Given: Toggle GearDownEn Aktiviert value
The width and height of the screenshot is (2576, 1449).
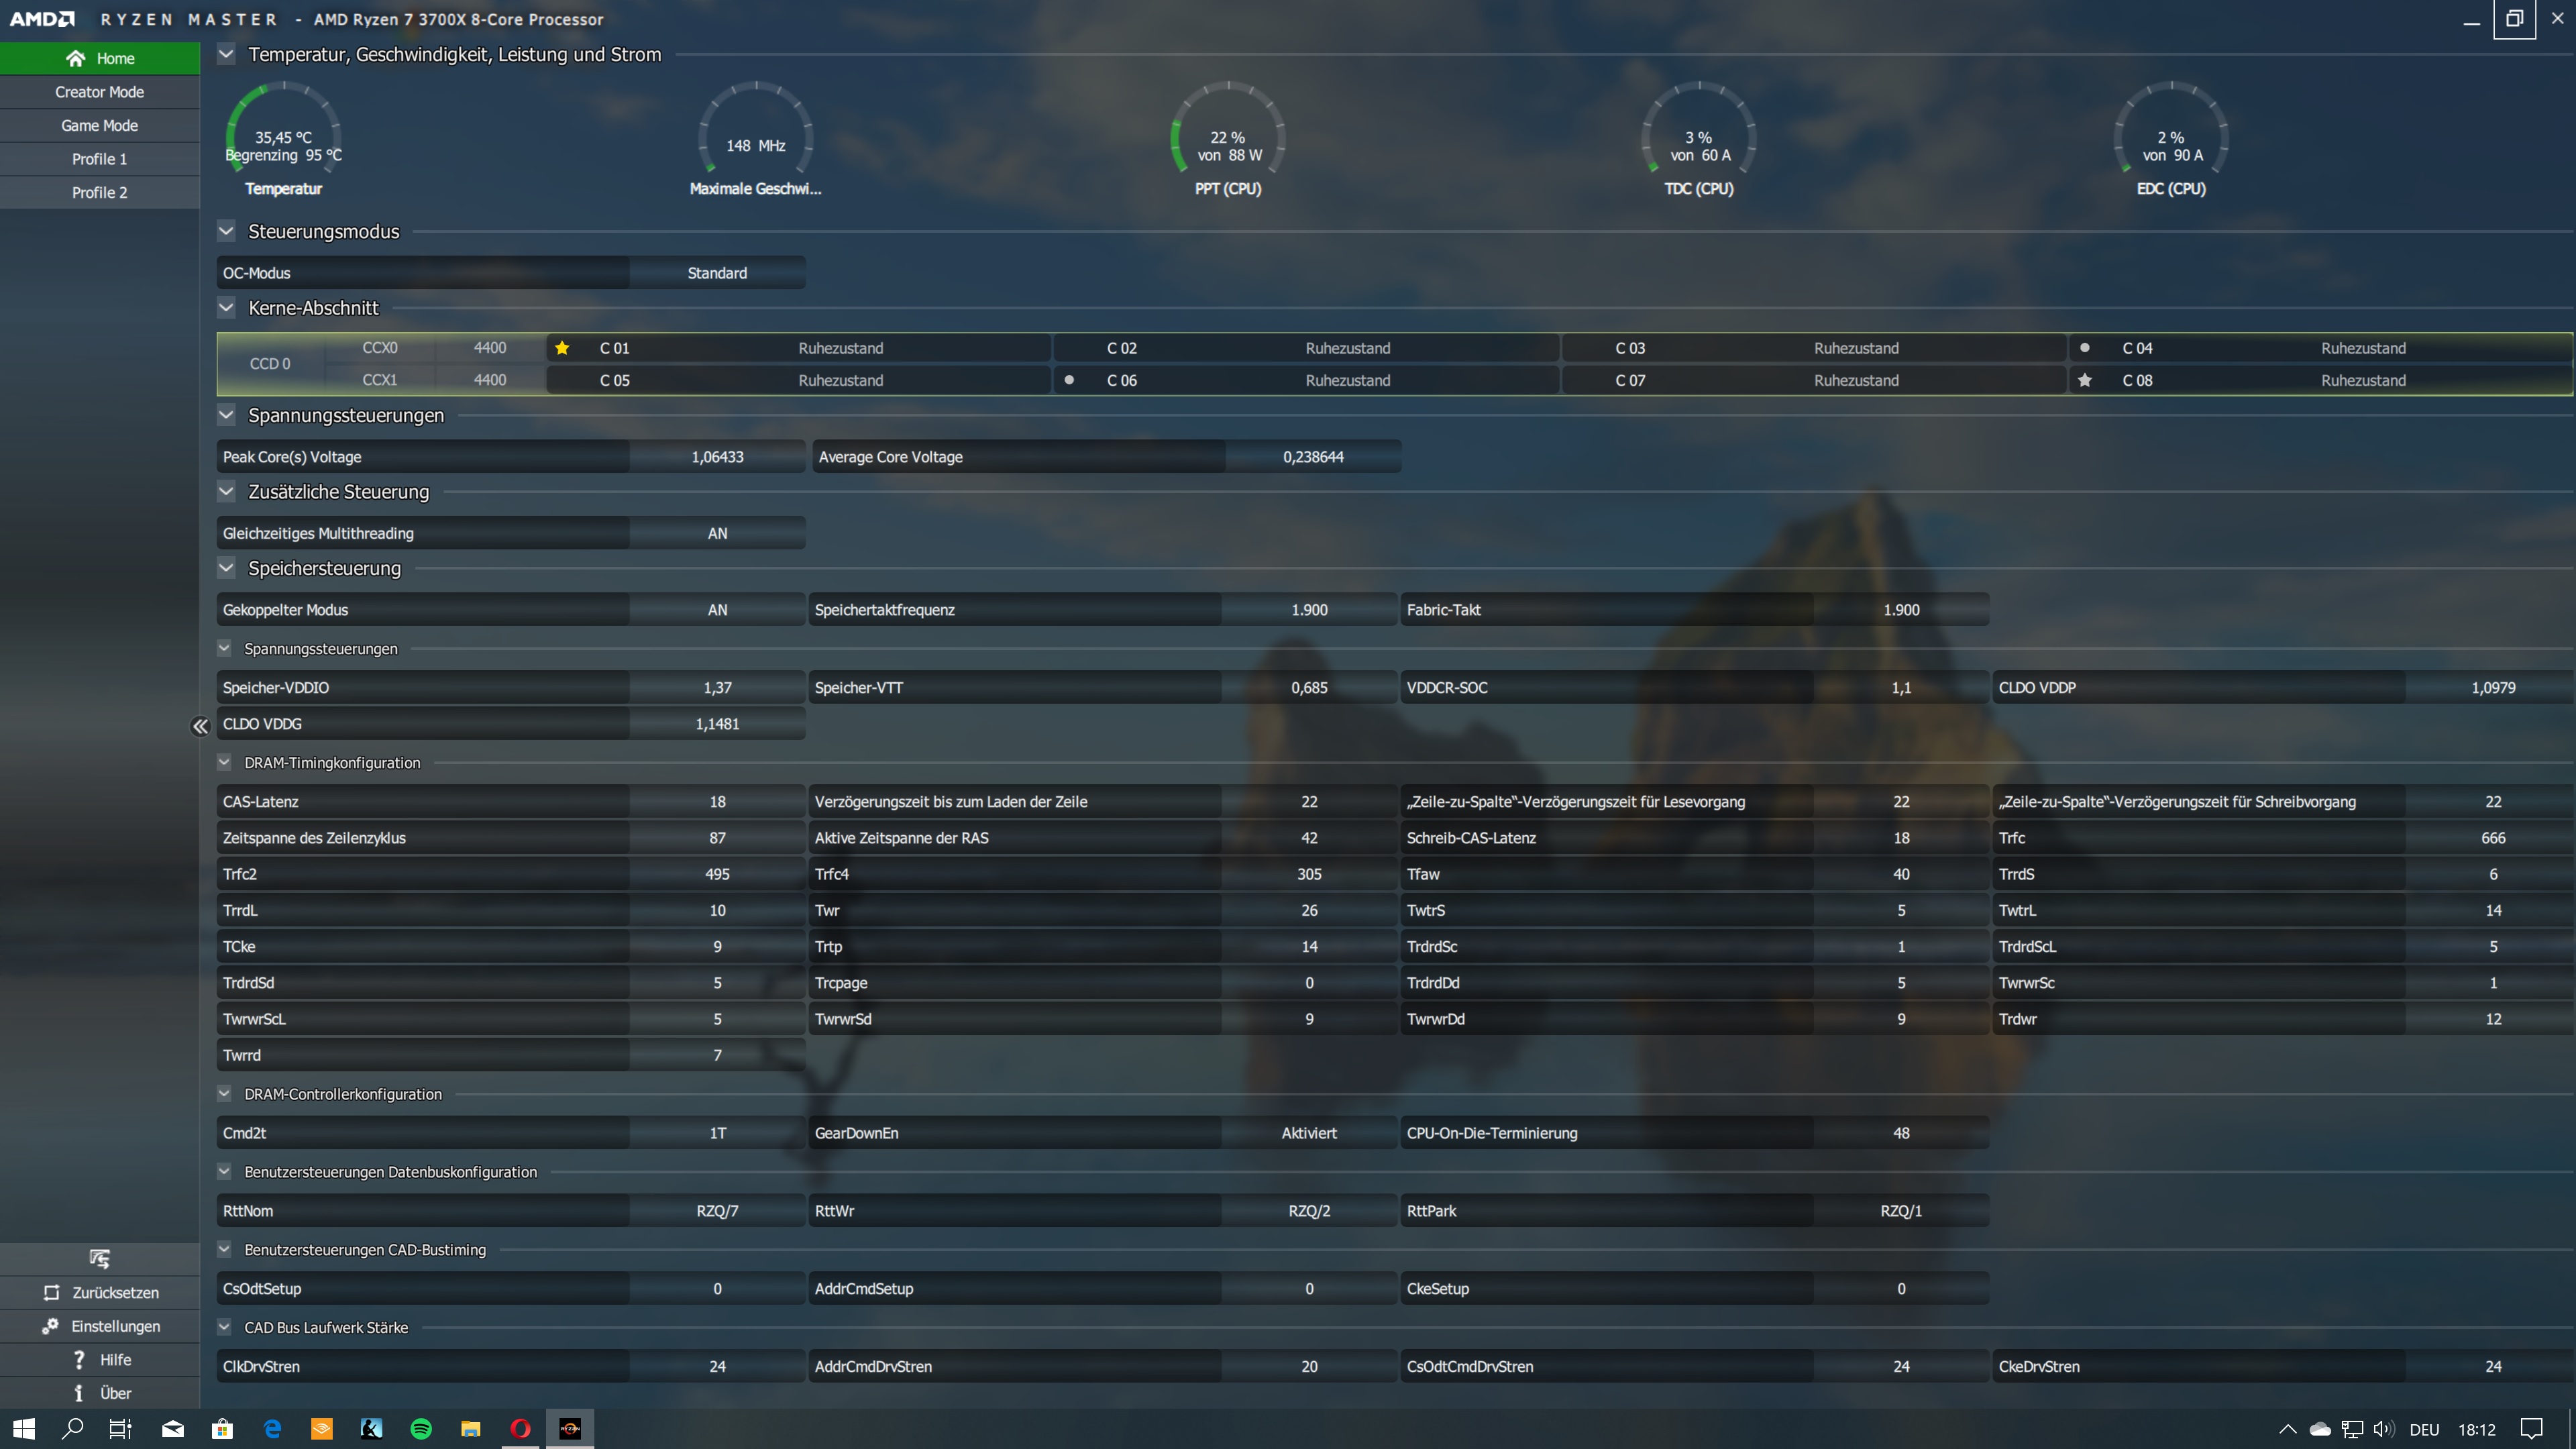Looking at the screenshot, I should click(1308, 1133).
